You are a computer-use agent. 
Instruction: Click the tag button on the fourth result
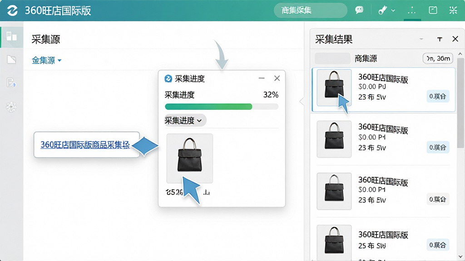pyautogui.click(x=438, y=245)
